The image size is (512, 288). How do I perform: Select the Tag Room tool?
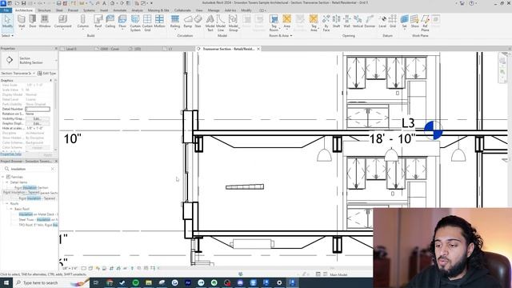coord(274,23)
